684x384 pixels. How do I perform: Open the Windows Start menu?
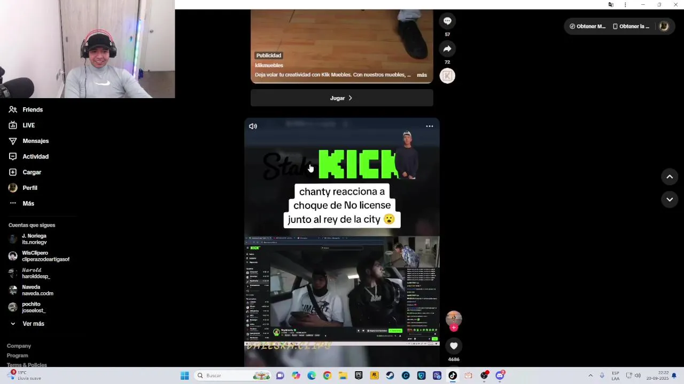[185, 375]
